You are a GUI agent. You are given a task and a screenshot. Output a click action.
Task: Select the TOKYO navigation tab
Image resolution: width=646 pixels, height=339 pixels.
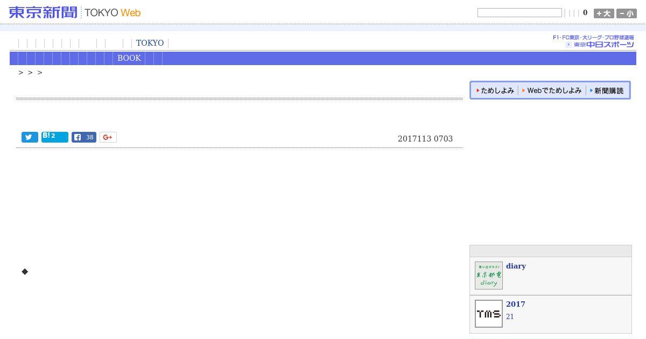(150, 43)
